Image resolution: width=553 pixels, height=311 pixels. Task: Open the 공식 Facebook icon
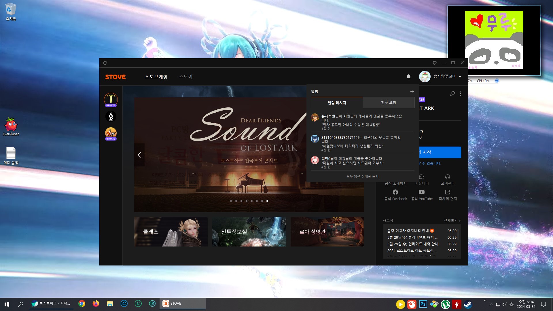(x=395, y=192)
